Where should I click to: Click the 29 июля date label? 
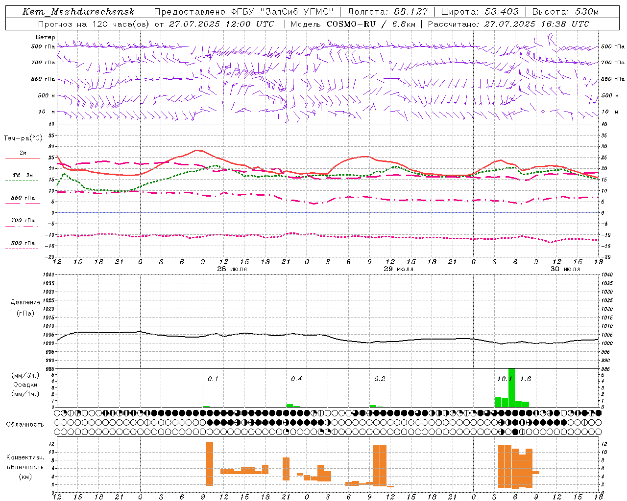[x=398, y=269]
